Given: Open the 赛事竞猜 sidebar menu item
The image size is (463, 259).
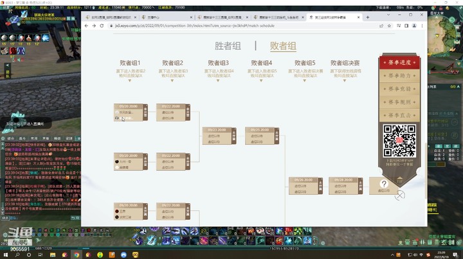Looking at the screenshot, I should [399, 89].
